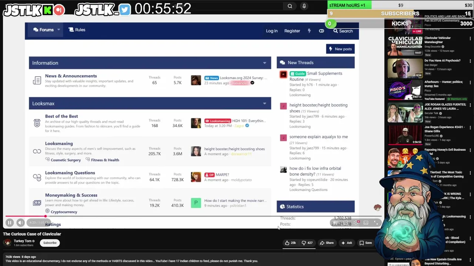Open Cryptocurrency subforum

[x=64, y=212]
